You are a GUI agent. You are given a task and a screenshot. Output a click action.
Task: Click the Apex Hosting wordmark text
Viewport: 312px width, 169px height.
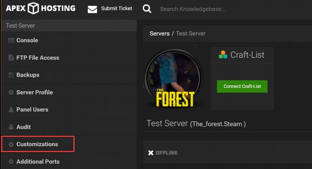(x=41, y=8)
